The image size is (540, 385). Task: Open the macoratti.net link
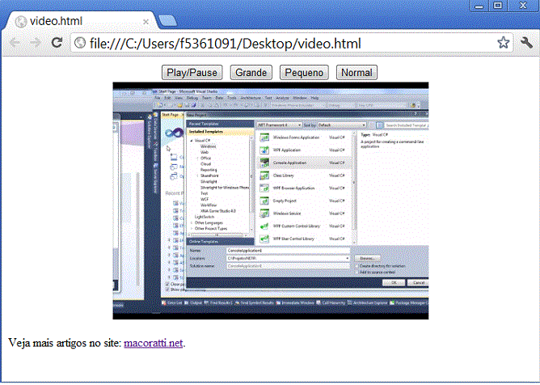tap(153, 343)
